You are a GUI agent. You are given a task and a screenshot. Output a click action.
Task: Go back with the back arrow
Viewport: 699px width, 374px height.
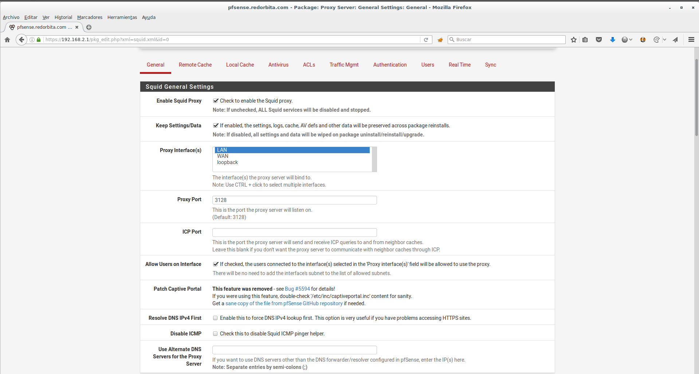[21, 40]
